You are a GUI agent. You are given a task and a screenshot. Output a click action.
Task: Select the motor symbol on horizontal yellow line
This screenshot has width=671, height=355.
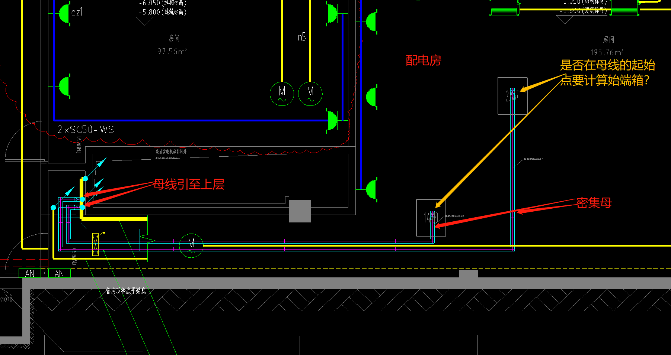tap(191, 245)
